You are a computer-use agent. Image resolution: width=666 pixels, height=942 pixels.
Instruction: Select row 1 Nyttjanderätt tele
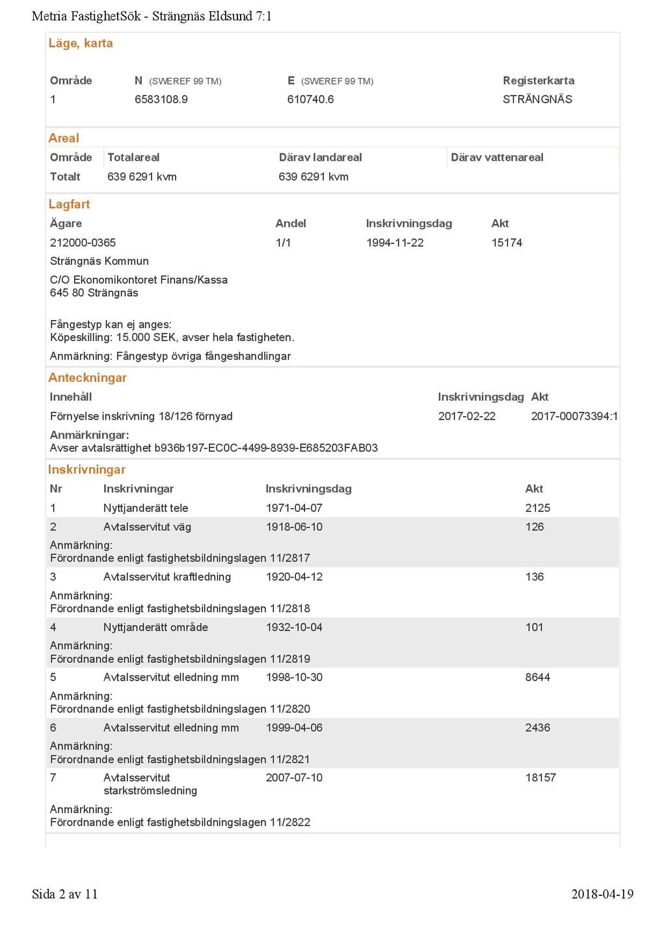332,508
